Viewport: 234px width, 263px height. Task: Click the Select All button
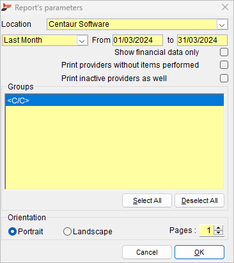coord(147,200)
